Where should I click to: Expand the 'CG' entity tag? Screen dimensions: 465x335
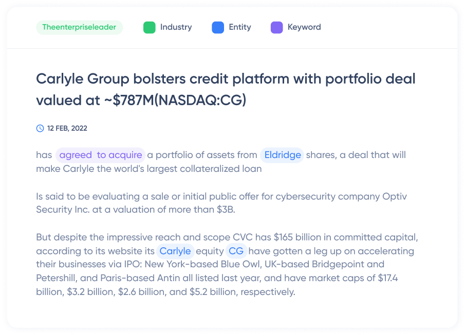click(x=236, y=251)
